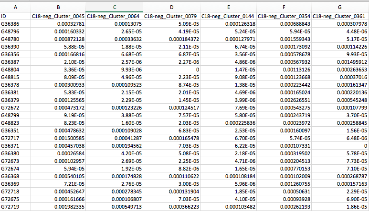Click value 0.000549713 in G72719 row

tap(115, 207)
